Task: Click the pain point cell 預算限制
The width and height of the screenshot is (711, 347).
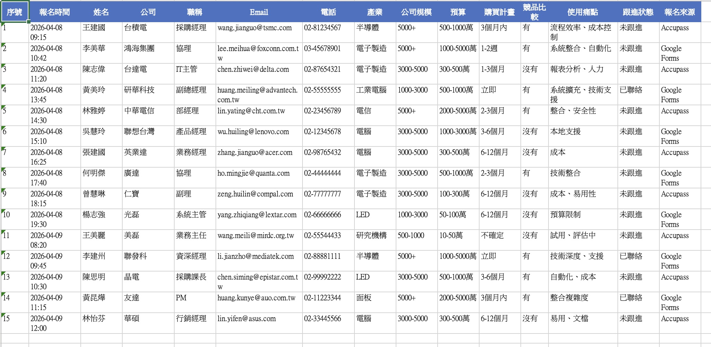Action: pyautogui.click(x=583, y=220)
